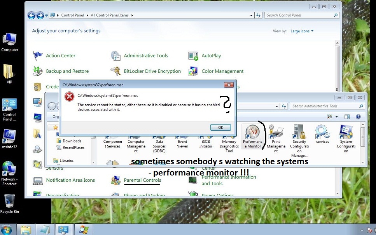This screenshot has height=235, width=376.
Task: Select Network - Shortcut desktop icon
Action: click(x=9, y=173)
